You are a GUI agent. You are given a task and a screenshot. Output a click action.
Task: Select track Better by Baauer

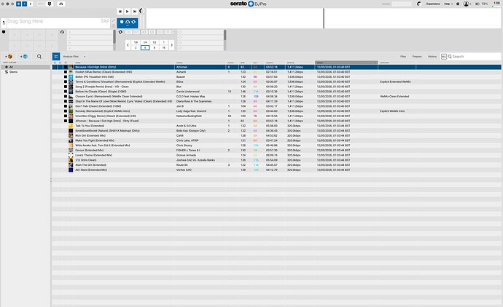pos(276,77)
